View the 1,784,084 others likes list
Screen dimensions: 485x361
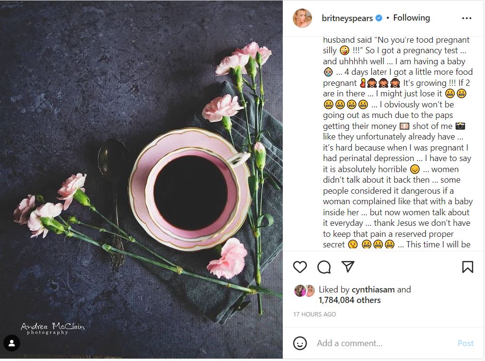[x=349, y=300]
